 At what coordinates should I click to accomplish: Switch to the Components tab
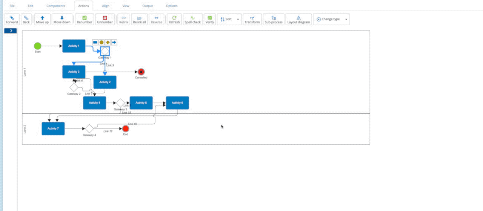[x=56, y=6]
